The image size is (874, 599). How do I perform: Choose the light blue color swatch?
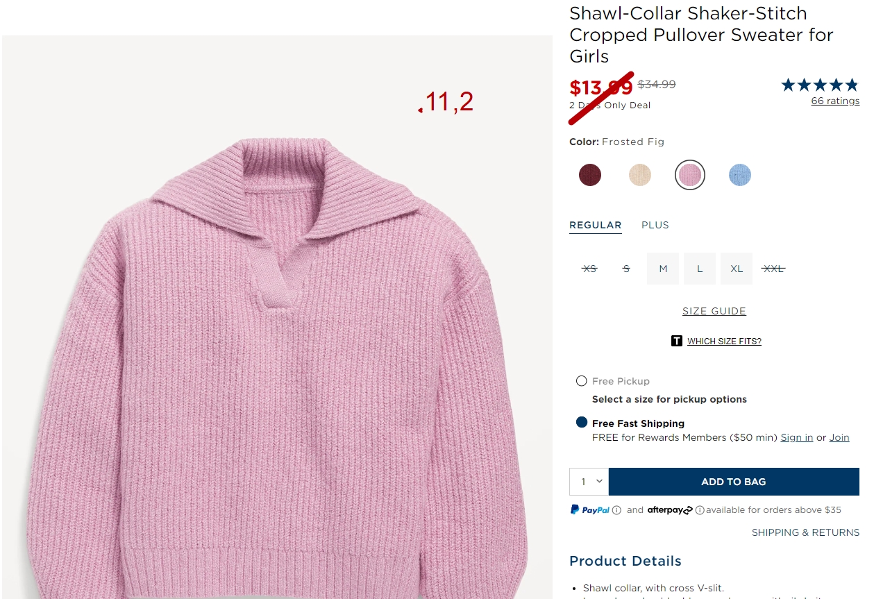740,175
